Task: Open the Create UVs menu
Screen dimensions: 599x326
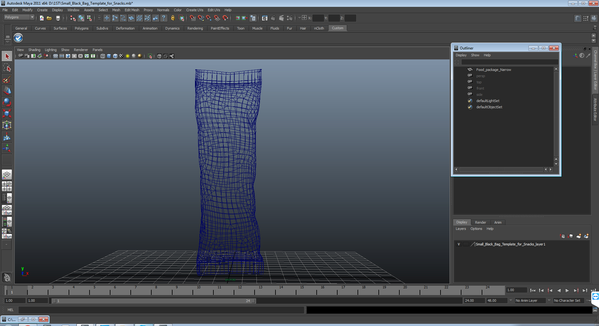Action: click(x=195, y=10)
